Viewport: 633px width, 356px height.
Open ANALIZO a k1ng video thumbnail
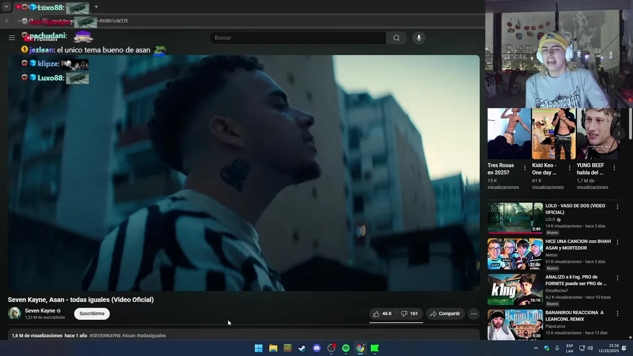tap(515, 289)
